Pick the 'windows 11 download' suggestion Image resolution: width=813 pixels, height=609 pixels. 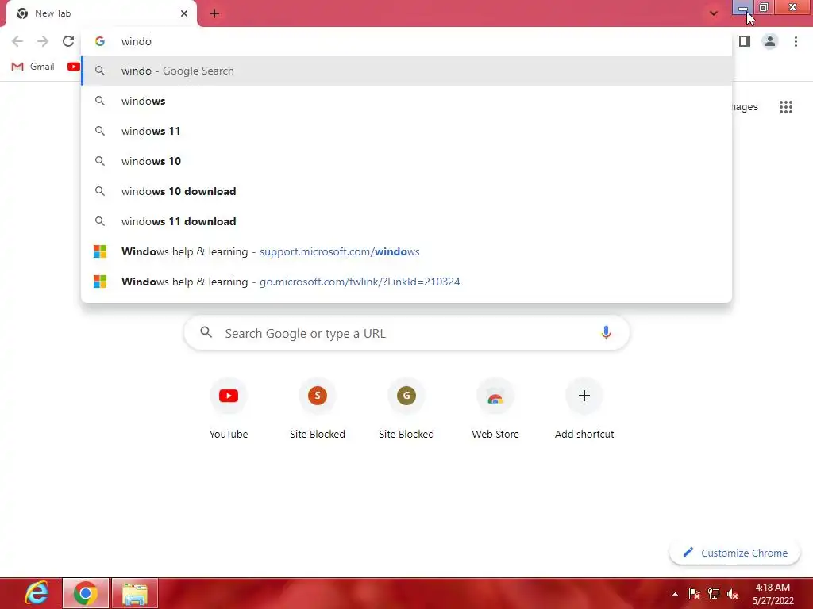coord(406,221)
